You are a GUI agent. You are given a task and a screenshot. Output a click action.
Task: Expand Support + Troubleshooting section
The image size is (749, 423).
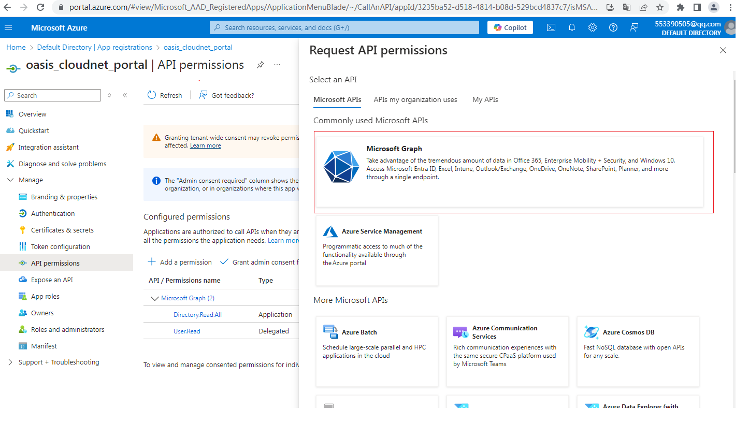[x=10, y=362]
